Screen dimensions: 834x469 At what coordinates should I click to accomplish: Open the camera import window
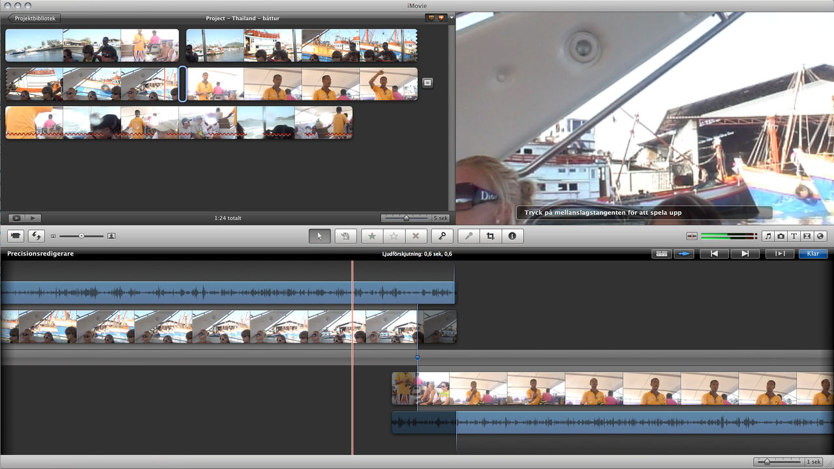pos(16,236)
